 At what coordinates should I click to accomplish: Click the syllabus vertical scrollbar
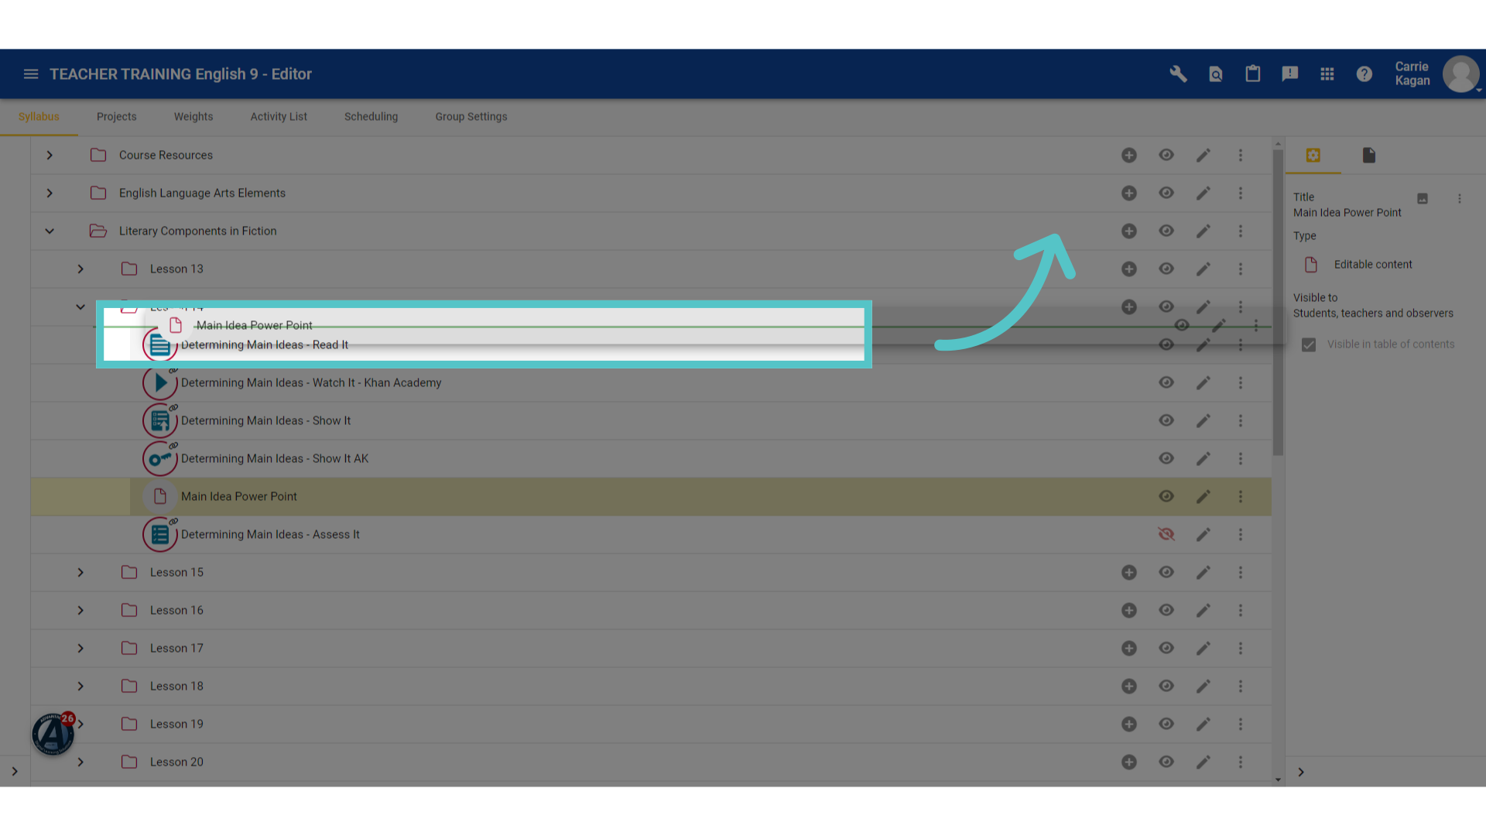[1278, 303]
